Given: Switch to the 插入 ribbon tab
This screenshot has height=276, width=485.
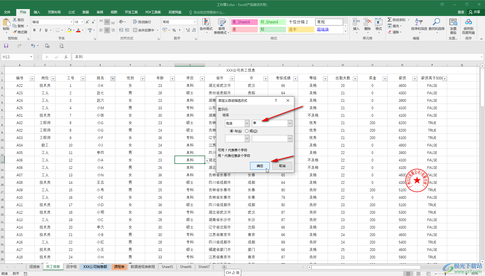Looking at the screenshot, I should pos(37,12).
